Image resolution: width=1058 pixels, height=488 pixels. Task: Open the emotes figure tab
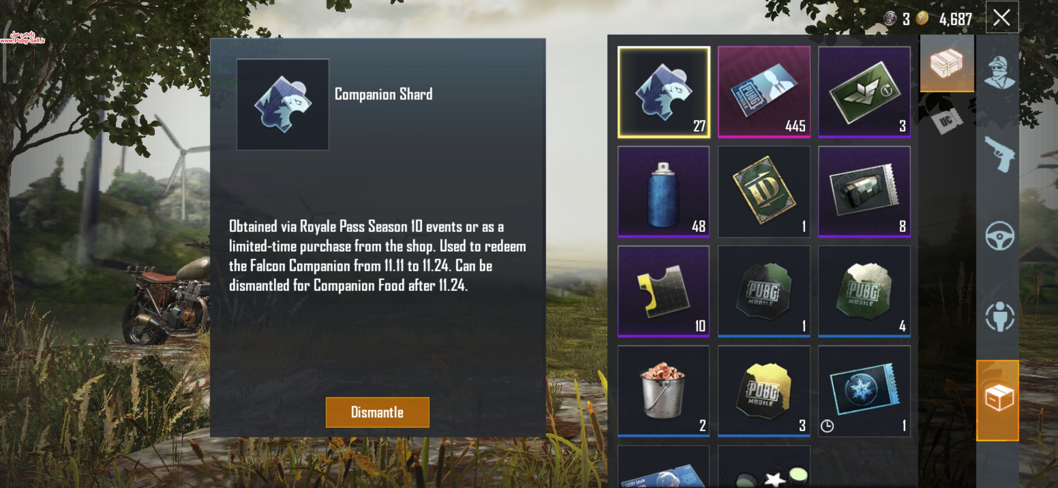click(x=999, y=316)
